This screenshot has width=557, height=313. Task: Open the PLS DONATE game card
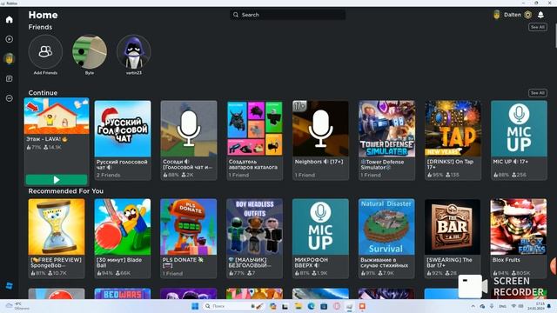click(189, 238)
